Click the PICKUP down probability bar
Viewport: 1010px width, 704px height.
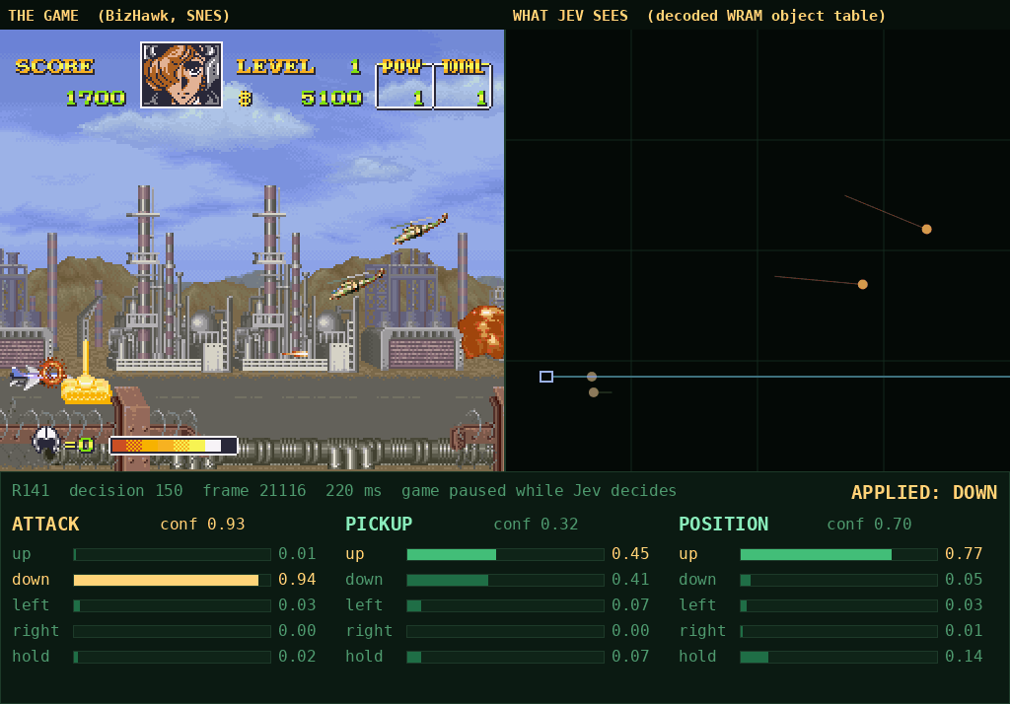tap(505, 580)
